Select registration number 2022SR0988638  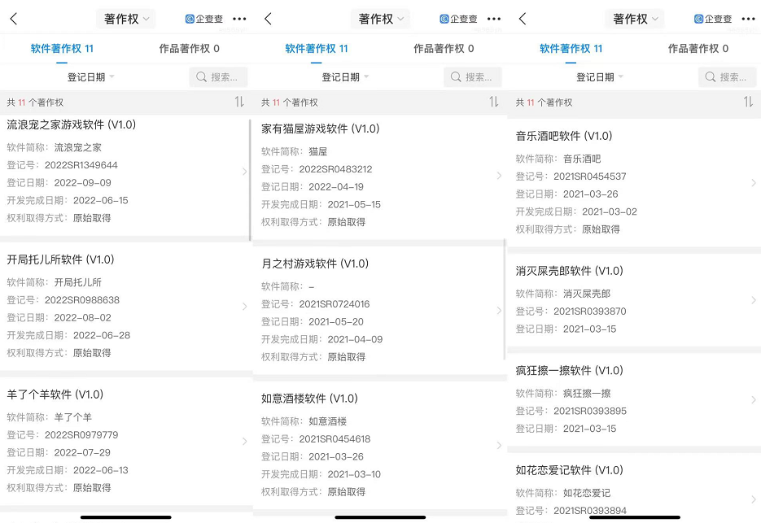point(82,300)
